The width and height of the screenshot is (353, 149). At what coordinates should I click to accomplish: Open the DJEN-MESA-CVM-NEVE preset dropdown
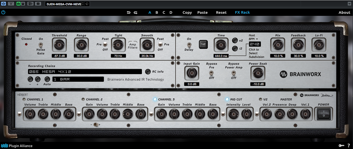(63, 4)
